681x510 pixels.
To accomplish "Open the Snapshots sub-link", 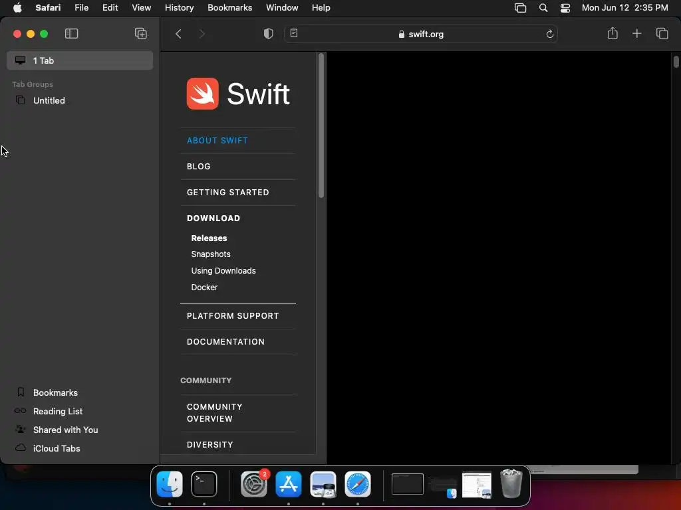I will click(211, 254).
